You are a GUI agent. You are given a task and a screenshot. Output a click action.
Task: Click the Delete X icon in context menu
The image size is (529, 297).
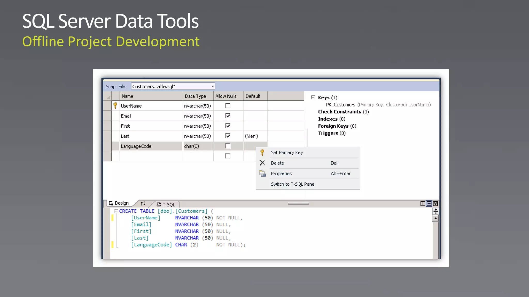(x=262, y=163)
